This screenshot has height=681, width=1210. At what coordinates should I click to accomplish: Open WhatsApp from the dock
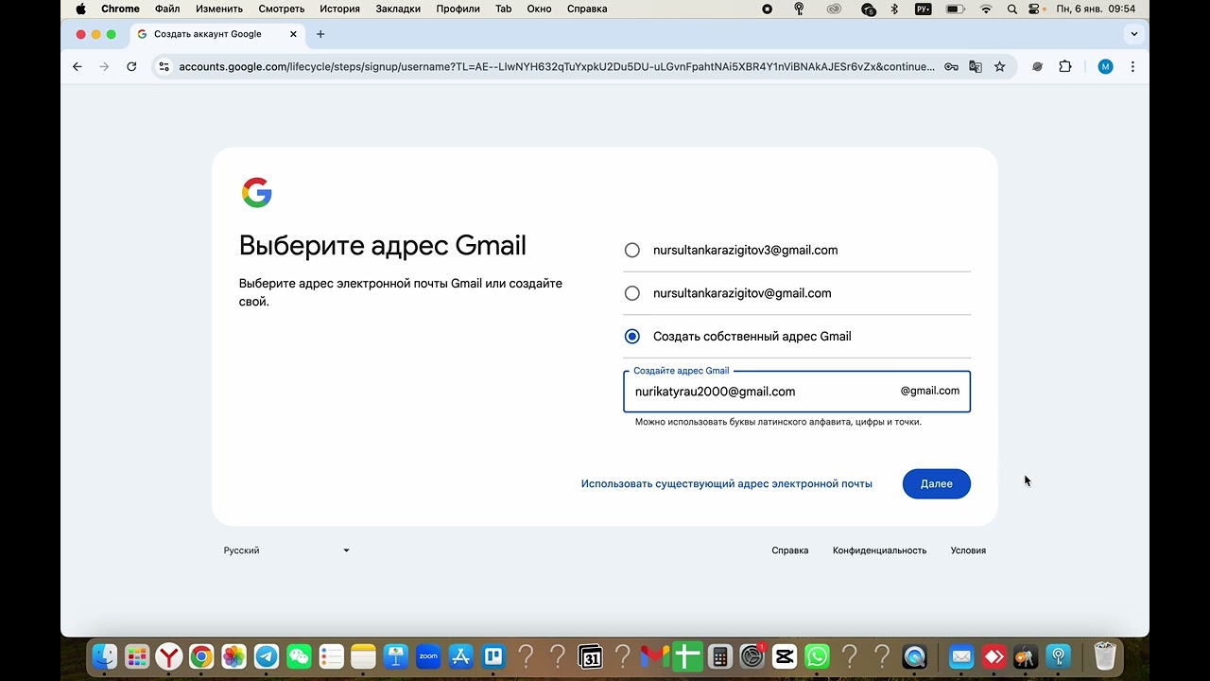817,655
